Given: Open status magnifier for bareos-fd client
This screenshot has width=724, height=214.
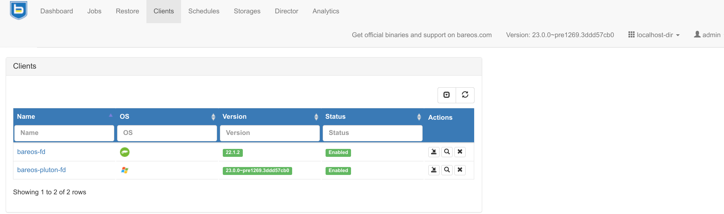Looking at the screenshot, I should coord(447,152).
